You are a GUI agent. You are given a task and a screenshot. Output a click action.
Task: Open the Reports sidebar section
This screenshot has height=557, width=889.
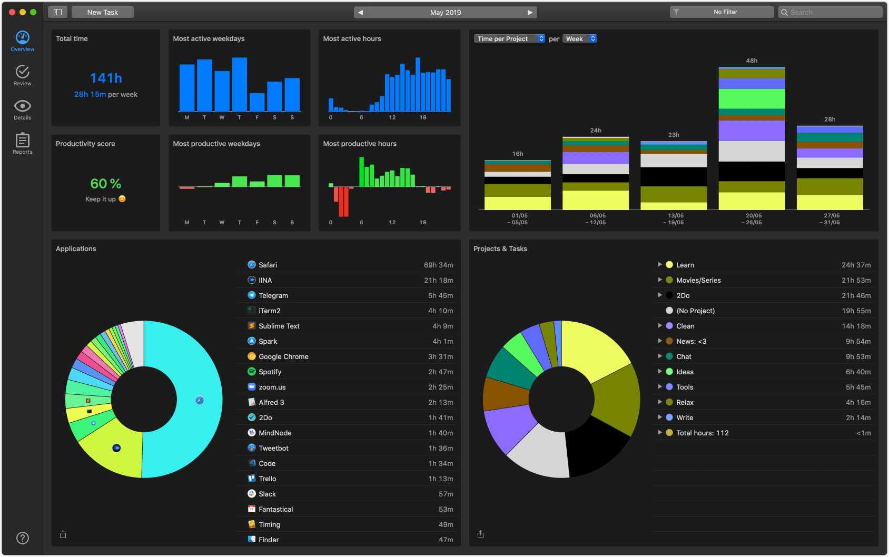[22, 144]
